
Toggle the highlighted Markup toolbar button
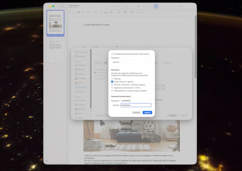point(156,6)
